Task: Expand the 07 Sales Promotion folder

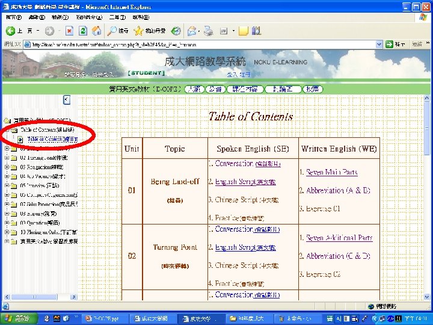Action: point(7,204)
